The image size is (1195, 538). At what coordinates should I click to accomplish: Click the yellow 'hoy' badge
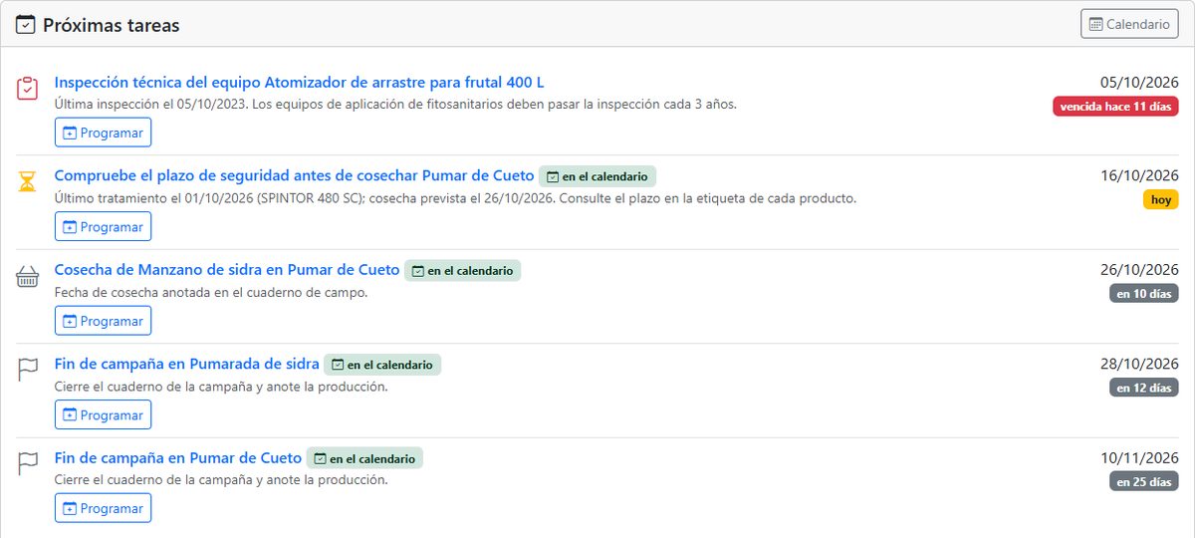coord(1161,200)
